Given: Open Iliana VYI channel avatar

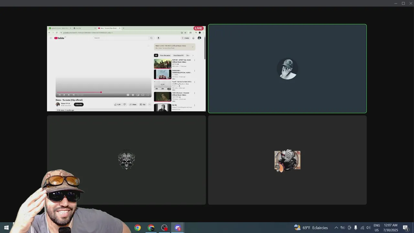Looking at the screenshot, I should point(58,105).
